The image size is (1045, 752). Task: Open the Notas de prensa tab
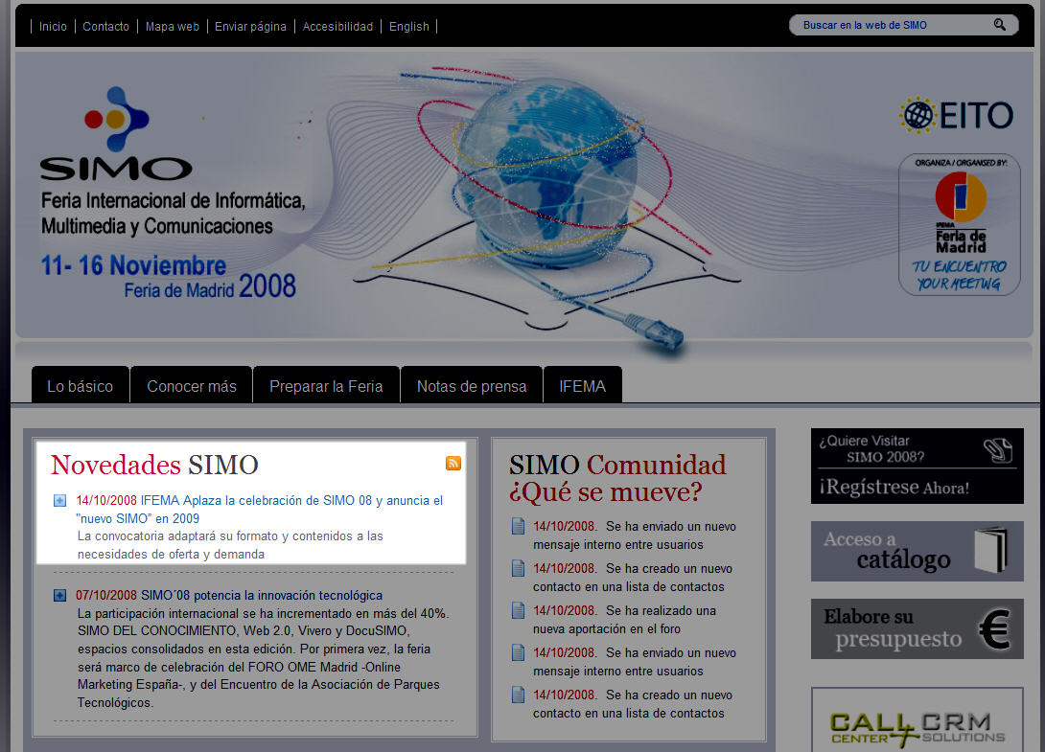click(x=471, y=386)
